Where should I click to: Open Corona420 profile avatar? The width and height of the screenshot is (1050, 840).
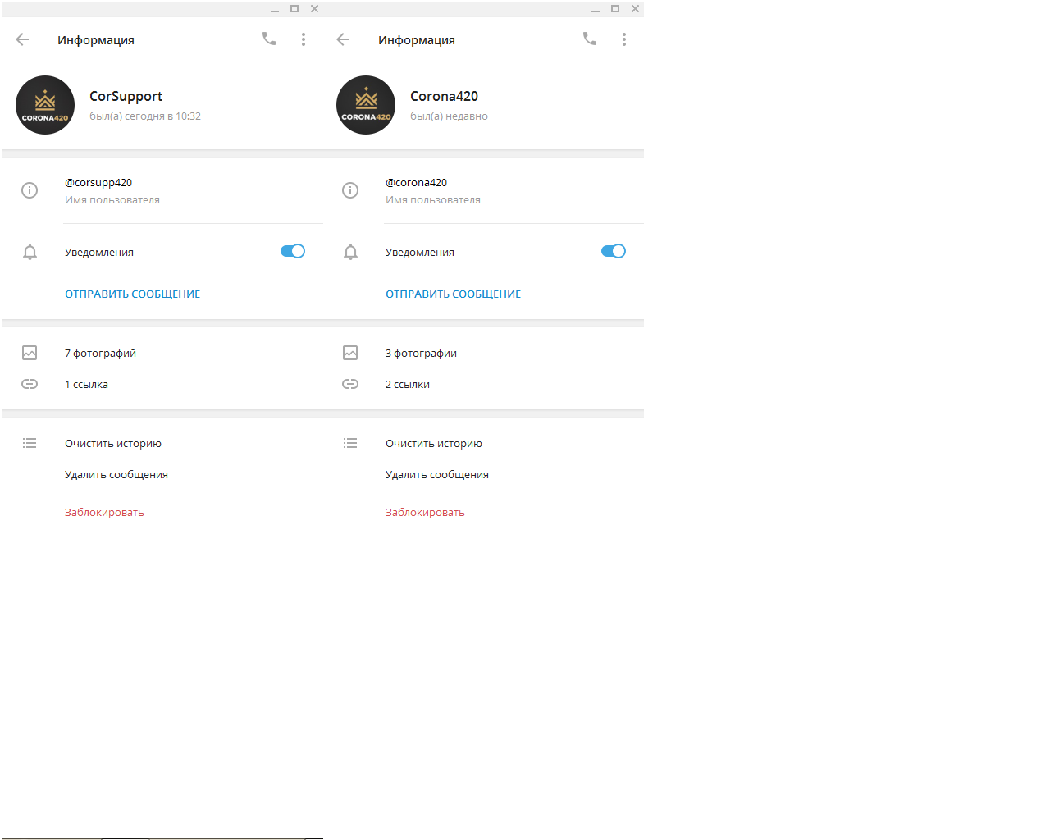click(x=366, y=105)
